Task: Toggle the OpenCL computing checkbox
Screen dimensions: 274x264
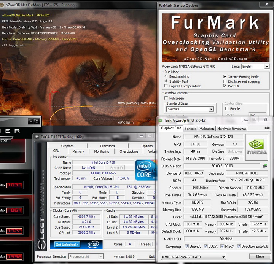Action: tap(187, 246)
